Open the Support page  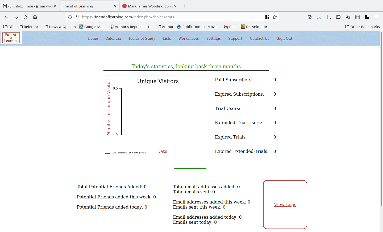coord(235,38)
